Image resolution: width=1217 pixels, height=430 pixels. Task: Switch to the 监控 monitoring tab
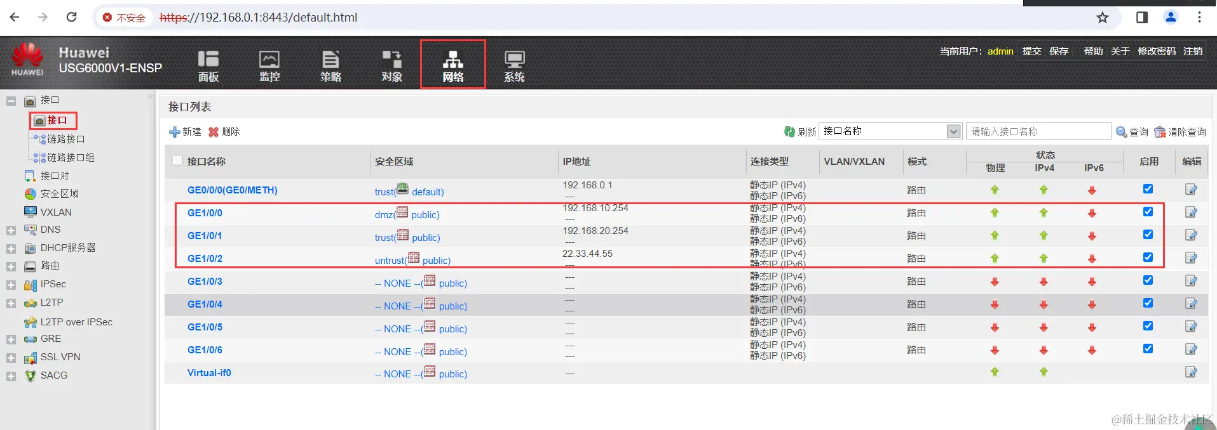[x=269, y=66]
